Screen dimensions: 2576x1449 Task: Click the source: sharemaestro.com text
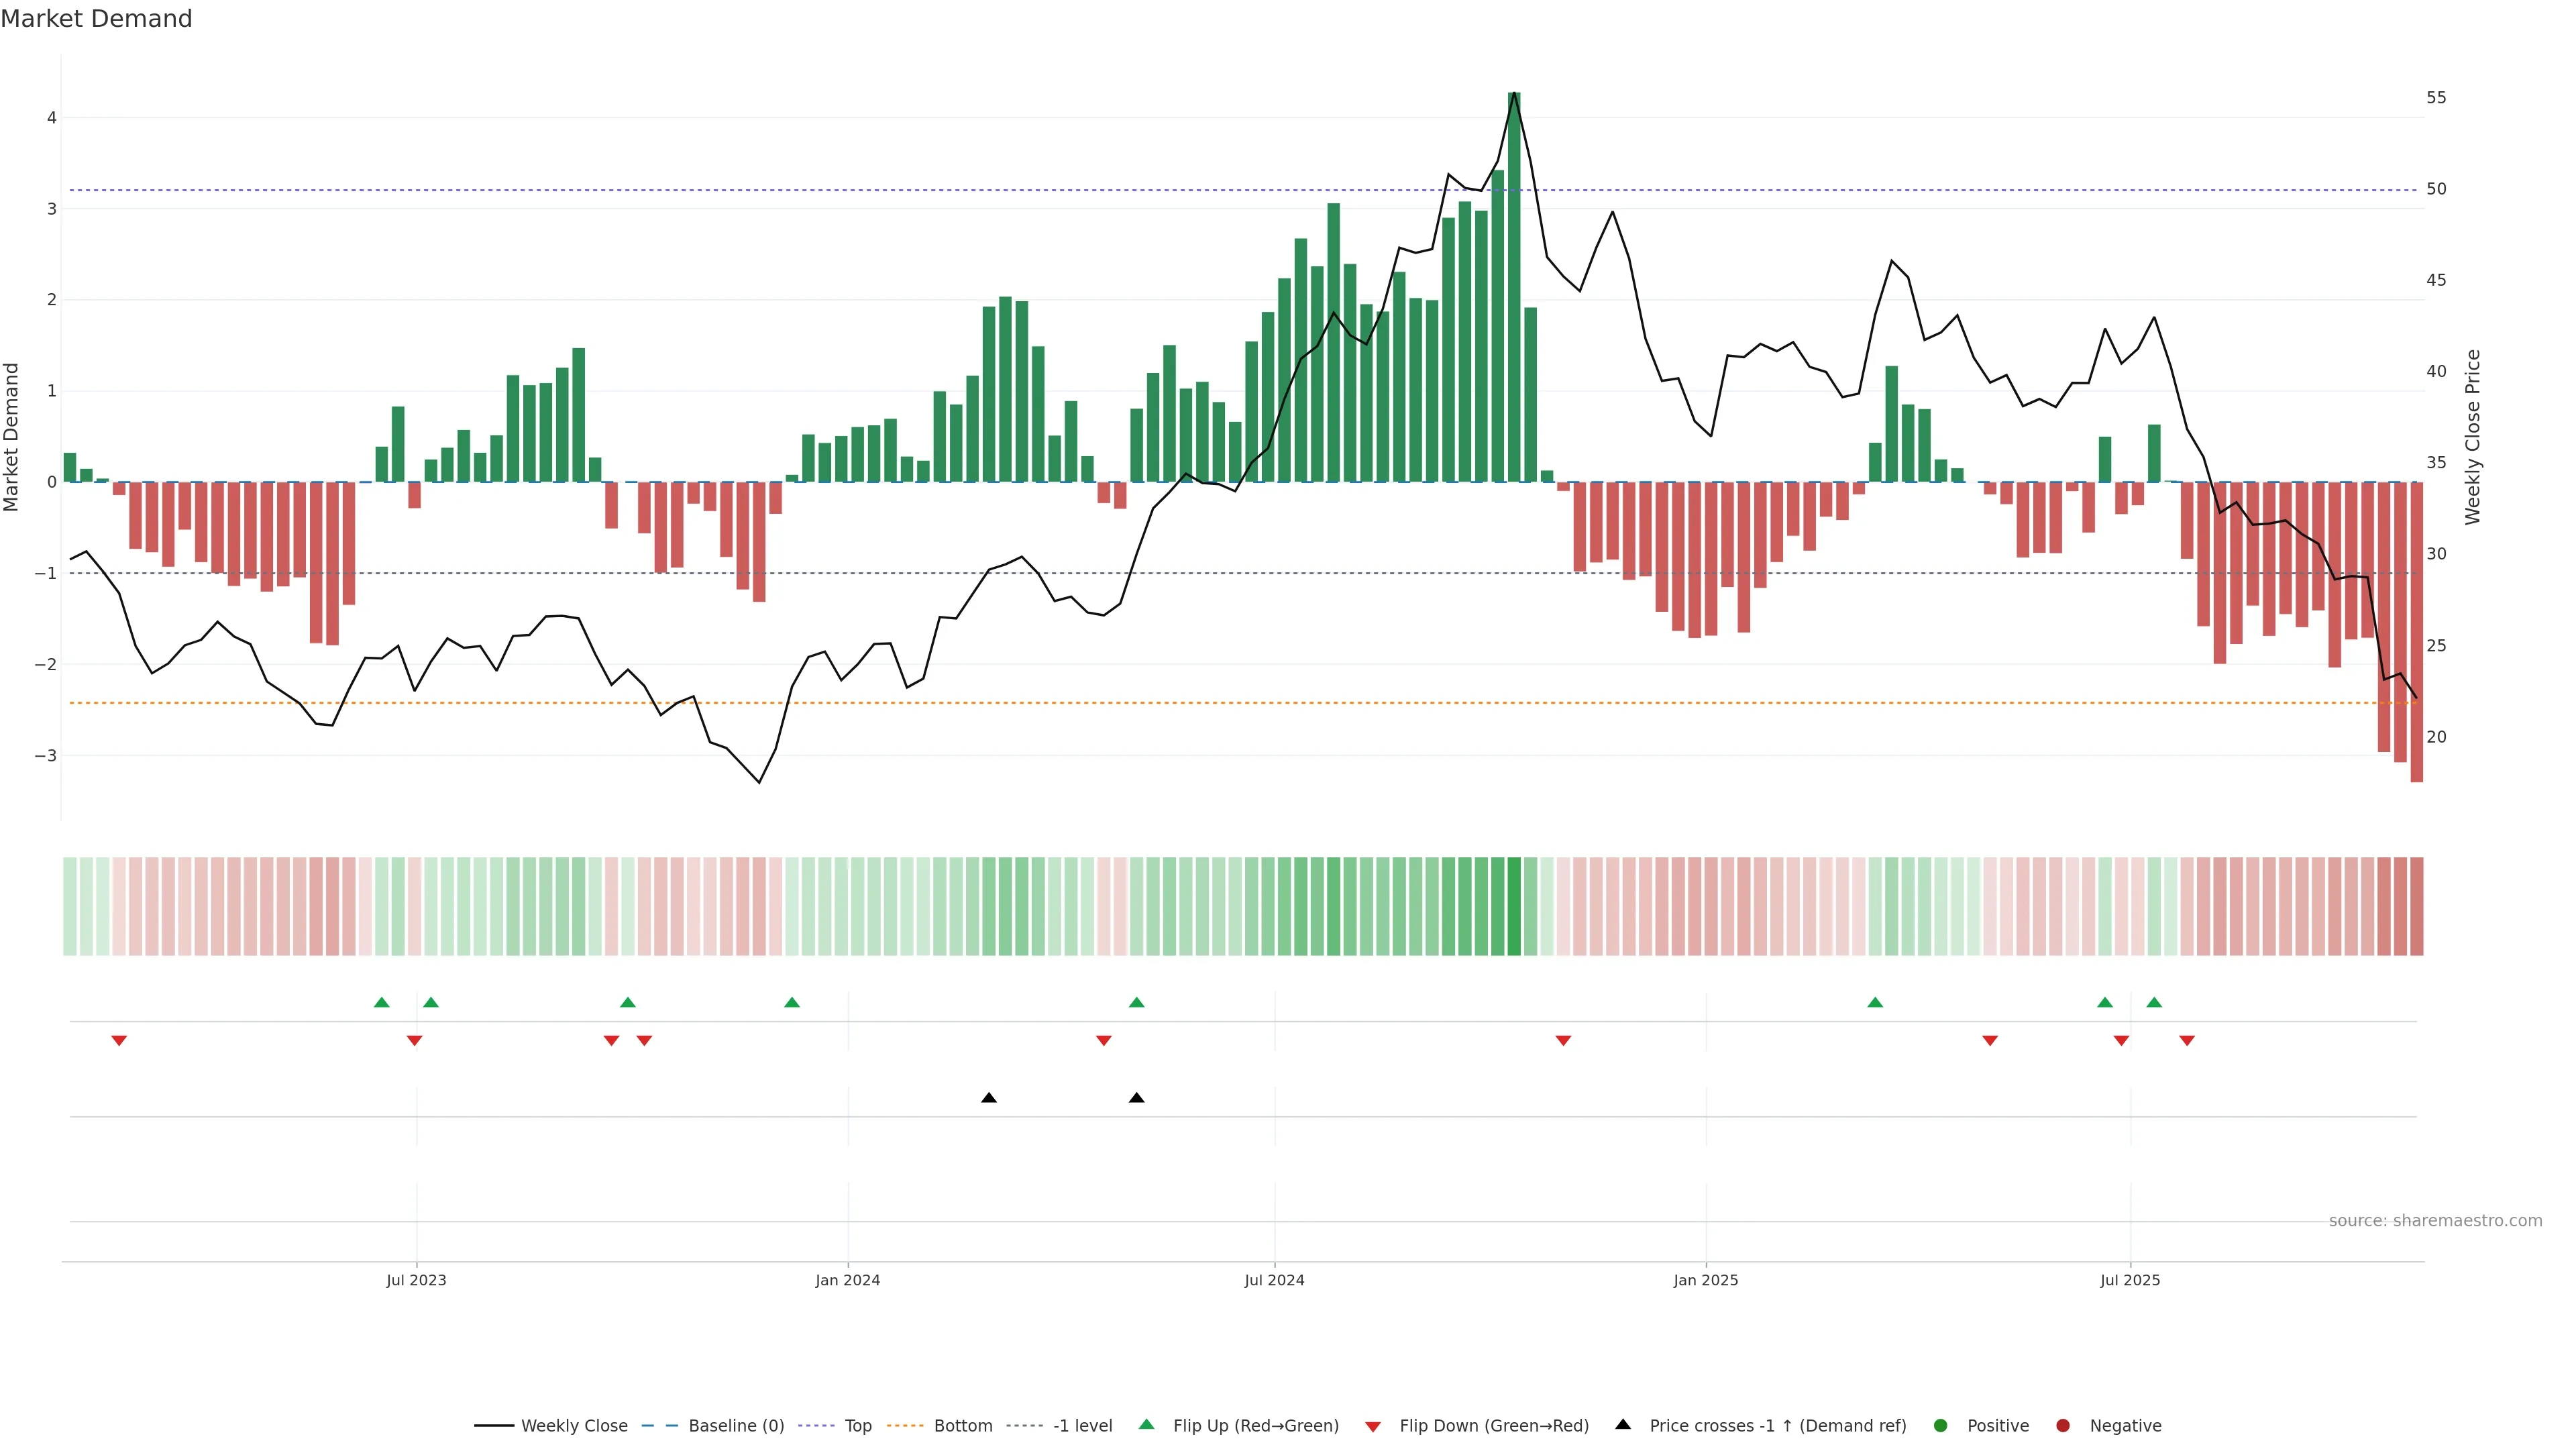[2435, 1220]
